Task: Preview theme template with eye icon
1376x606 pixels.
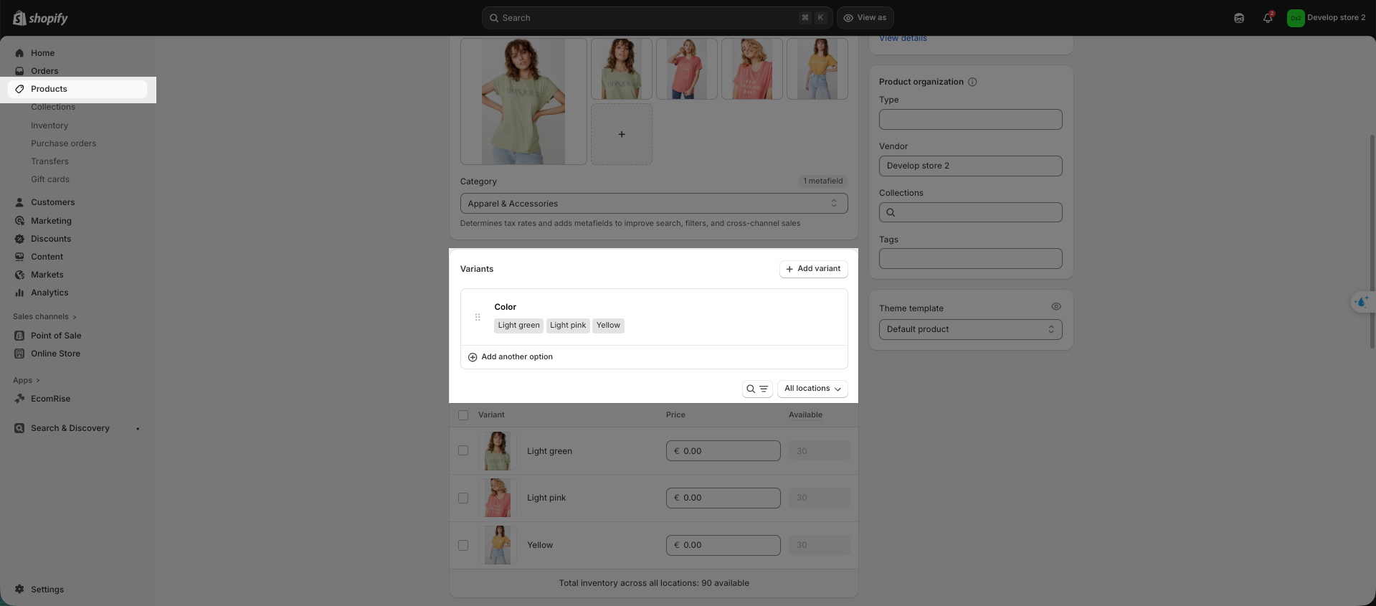Action: pos(1055,306)
